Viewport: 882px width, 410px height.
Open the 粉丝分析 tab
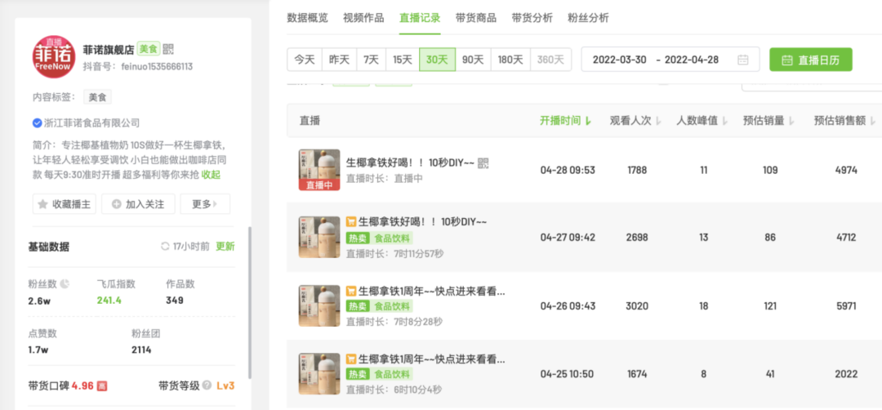pos(588,18)
